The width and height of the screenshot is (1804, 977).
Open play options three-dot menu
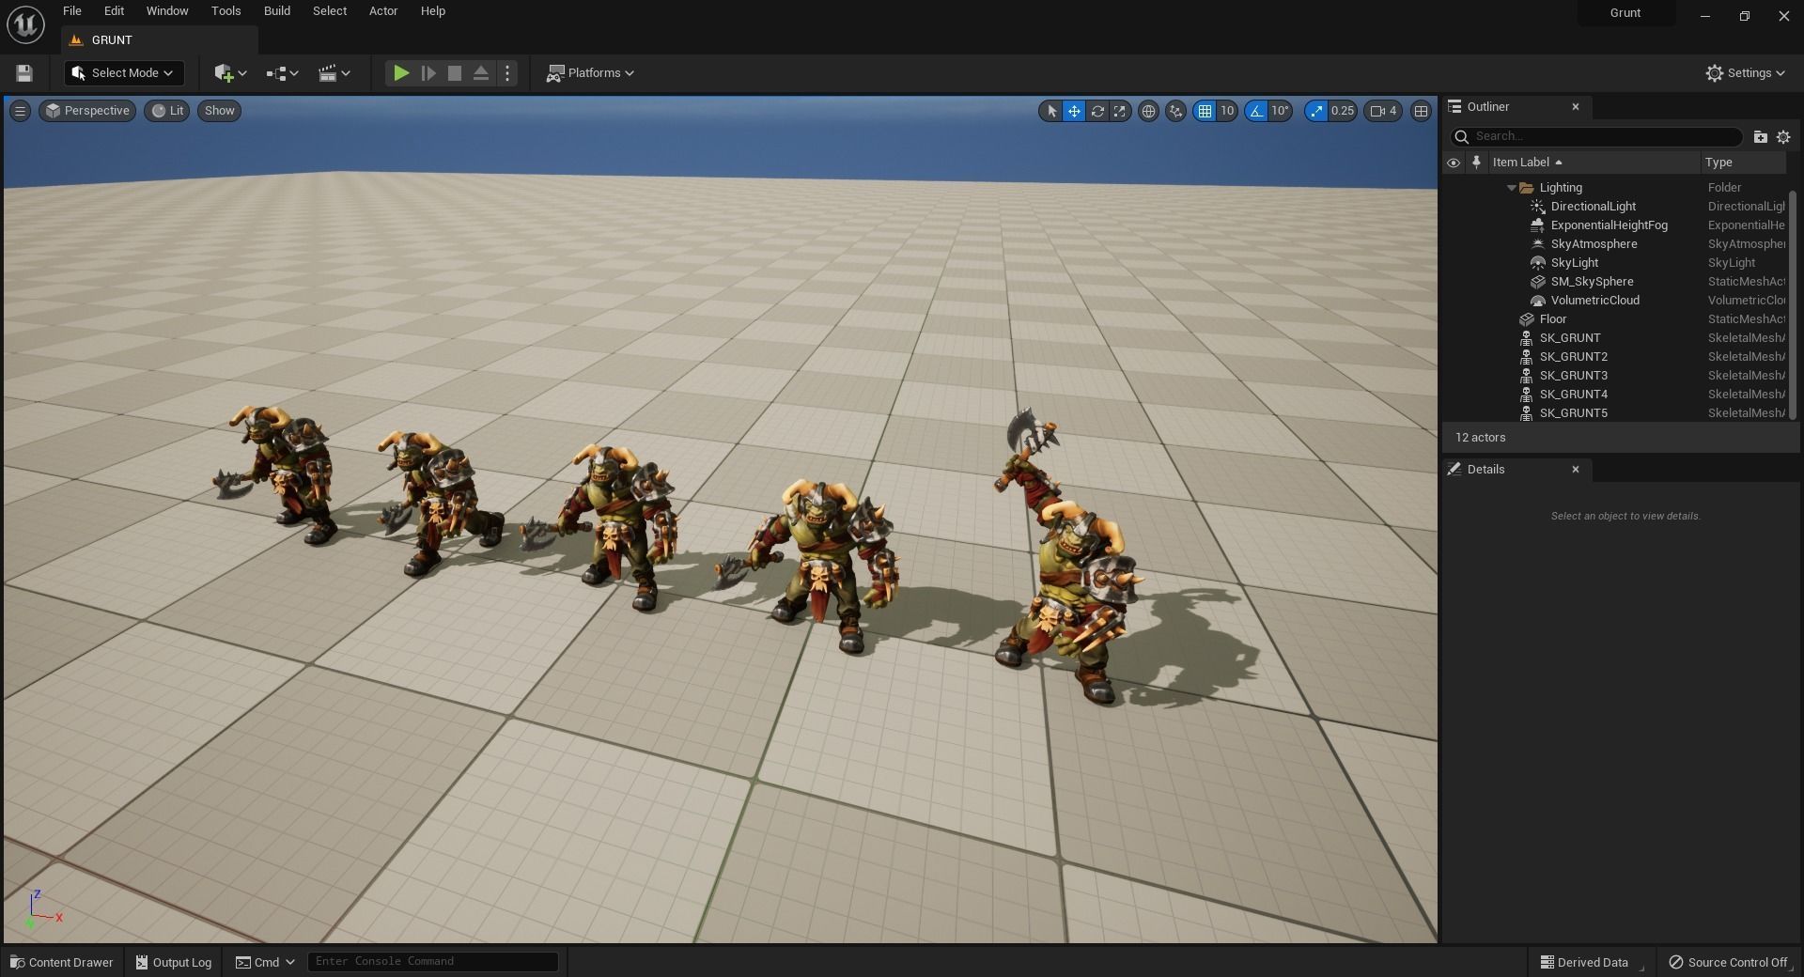pyautogui.click(x=507, y=73)
